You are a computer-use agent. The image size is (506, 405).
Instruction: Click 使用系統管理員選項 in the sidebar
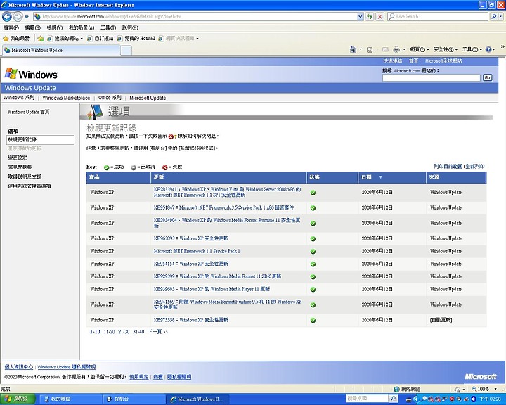[30, 186]
